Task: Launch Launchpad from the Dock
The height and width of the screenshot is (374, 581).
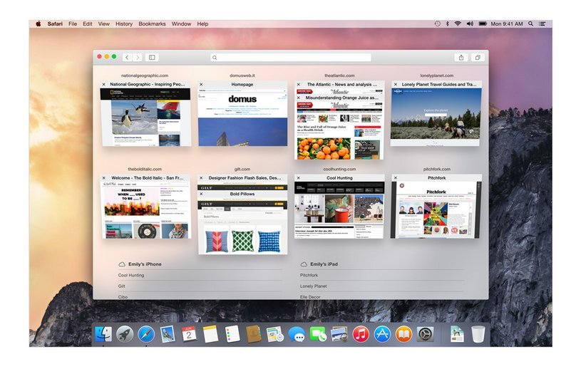Action: pyautogui.click(x=125, y=334)
